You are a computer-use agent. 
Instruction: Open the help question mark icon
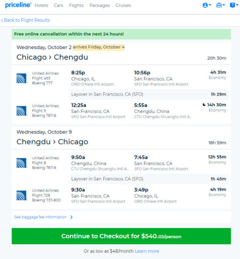tap(232, 5)
